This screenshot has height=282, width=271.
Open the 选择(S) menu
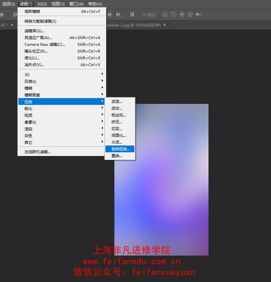click(x=8, y=4)
